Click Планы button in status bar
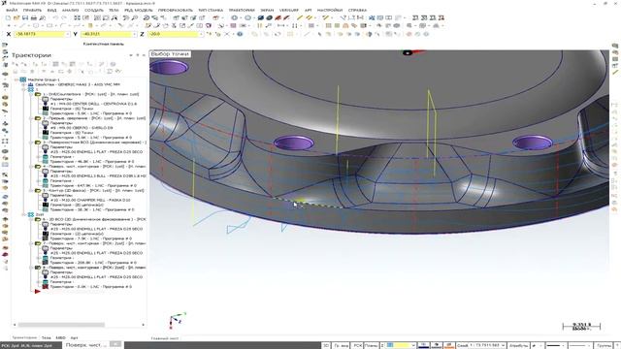The image size is (621, 349). (x=371, y=345)
